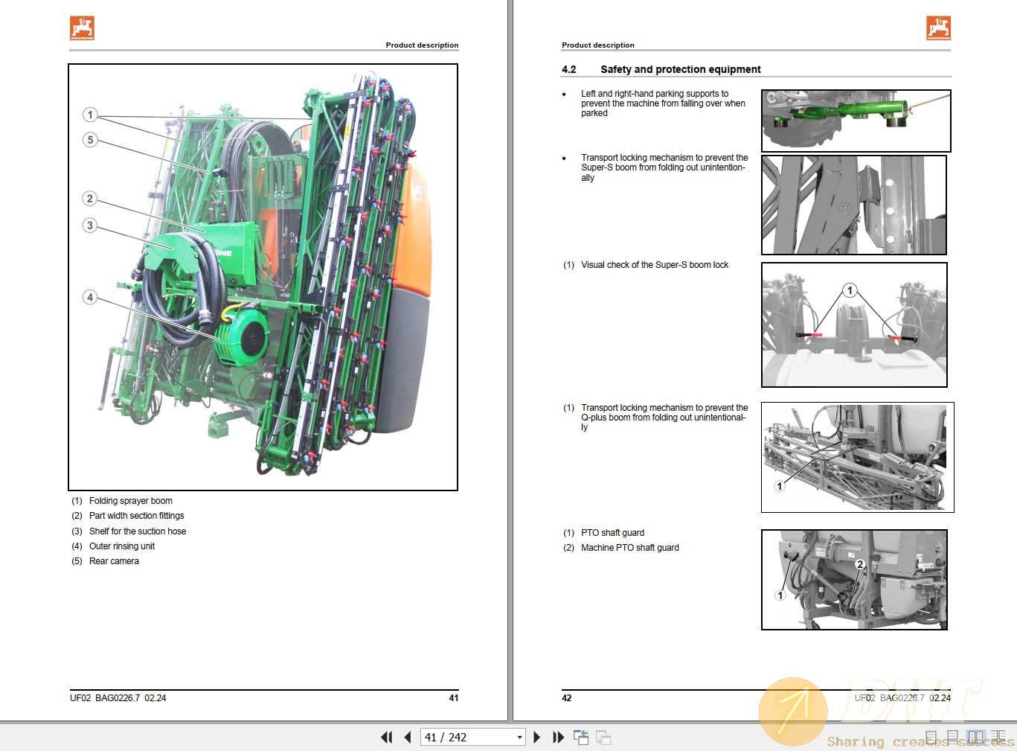1017x751 pixels.
Task: Click the text 'Visual check of the Super-S boom lock'
Action: 655,265
